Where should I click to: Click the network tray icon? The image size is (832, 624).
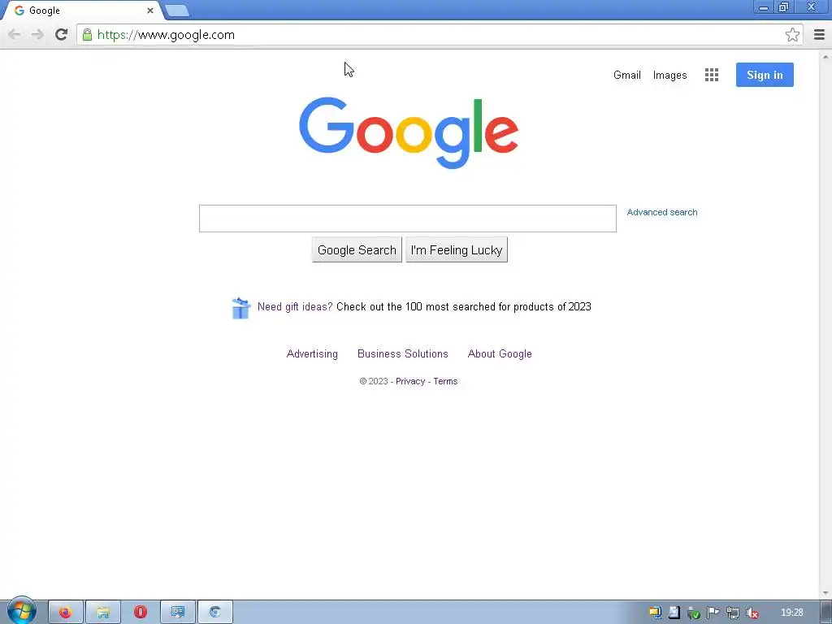(x=733, y=613)
